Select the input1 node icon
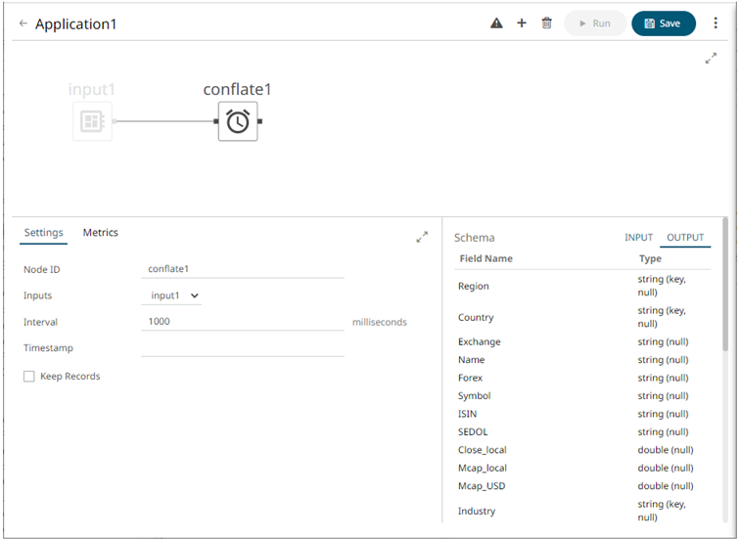The image size is (740, 541). point(92,122)
